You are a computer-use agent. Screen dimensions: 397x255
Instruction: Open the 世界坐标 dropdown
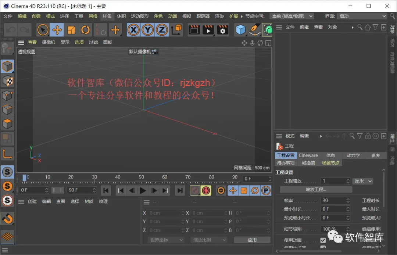[166, 240]
